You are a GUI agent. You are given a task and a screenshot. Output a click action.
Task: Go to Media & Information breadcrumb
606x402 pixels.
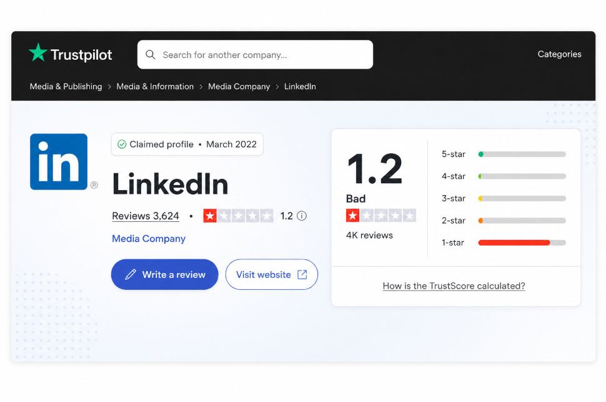click(x=155, y=87)
